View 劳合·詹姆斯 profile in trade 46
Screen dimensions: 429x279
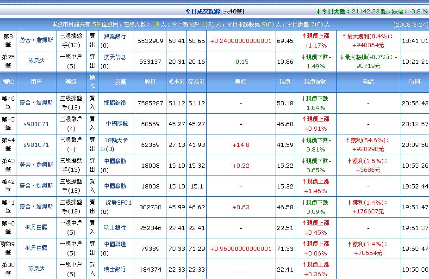click(x=36, y=103)
